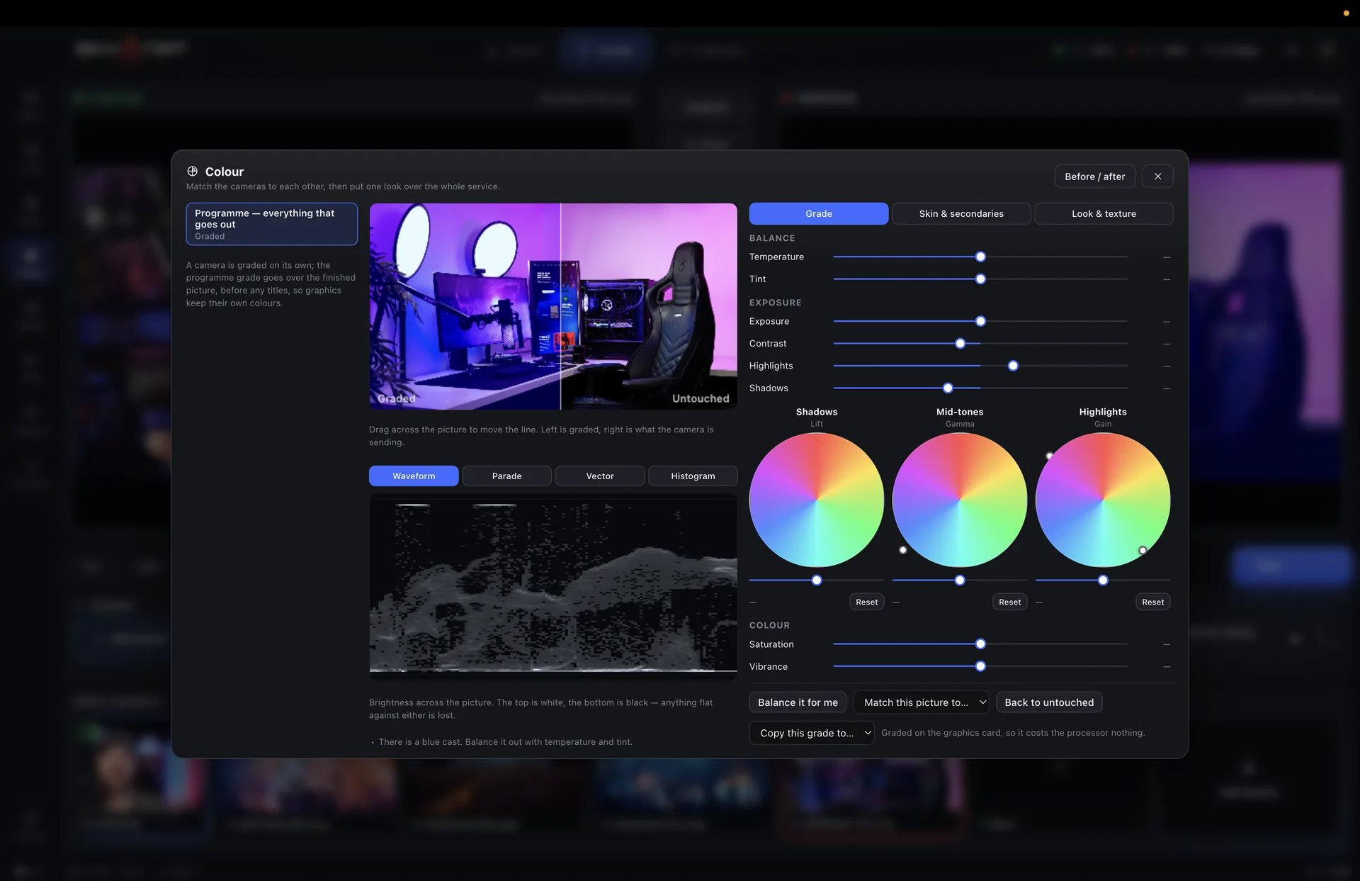The width and height of the screenshot is (1360, 881).
Task: Select the Waveform scope
Action: click(414, 476)
